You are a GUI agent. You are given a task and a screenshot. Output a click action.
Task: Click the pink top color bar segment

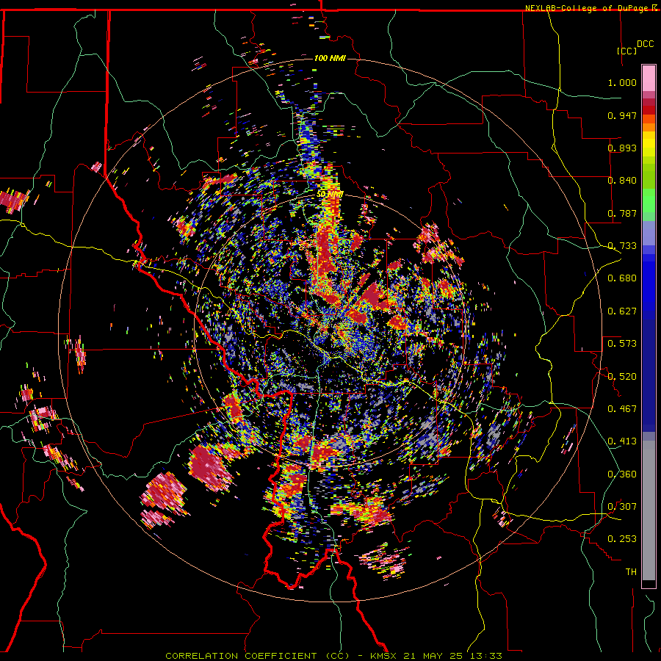click(x=649, y=79)
